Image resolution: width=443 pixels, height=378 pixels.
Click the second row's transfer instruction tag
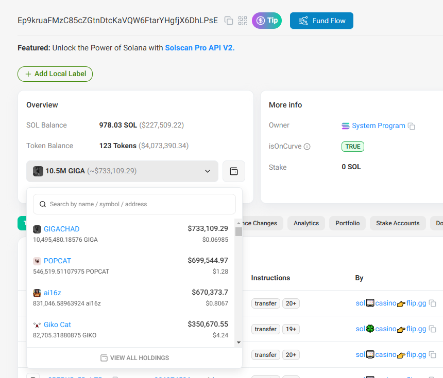click(x=266, y=329)
